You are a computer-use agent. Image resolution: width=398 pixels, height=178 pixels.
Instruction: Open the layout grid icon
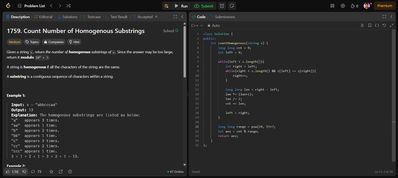[x=333, y=6]
